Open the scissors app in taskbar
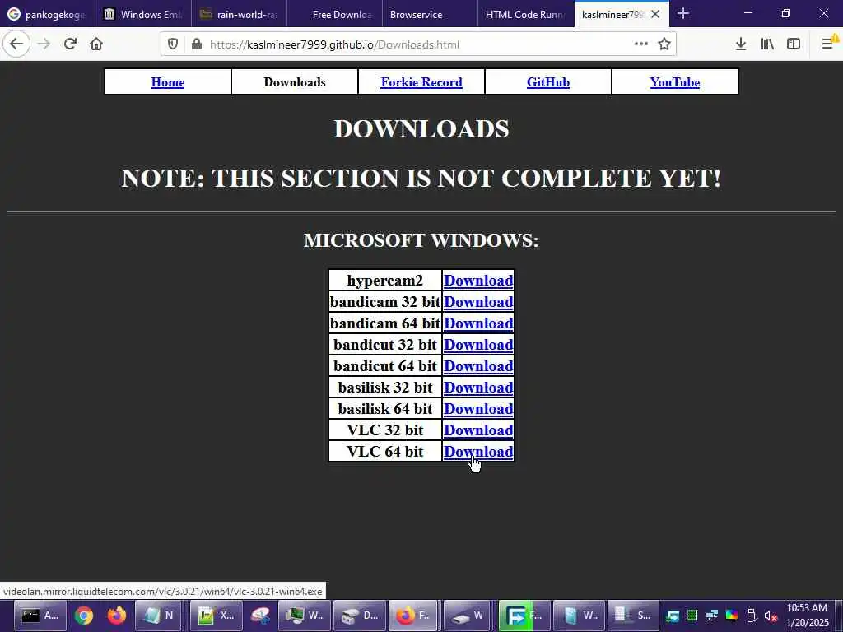The height and width of the screenshot is (632, 843). click(260, 616)
